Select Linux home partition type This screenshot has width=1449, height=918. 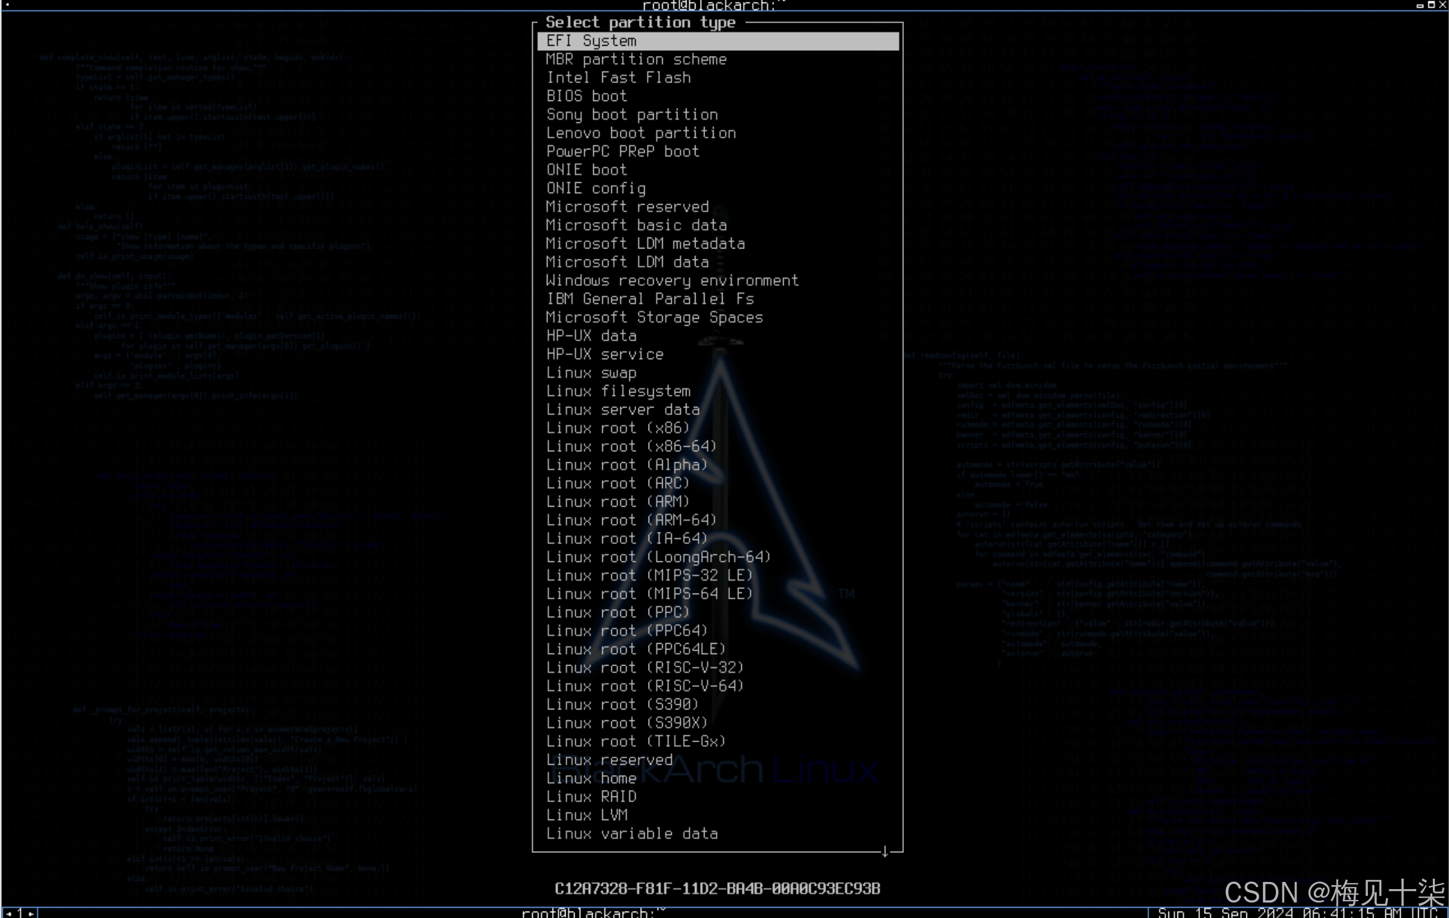pyautogui.click(x=591, y=778)
